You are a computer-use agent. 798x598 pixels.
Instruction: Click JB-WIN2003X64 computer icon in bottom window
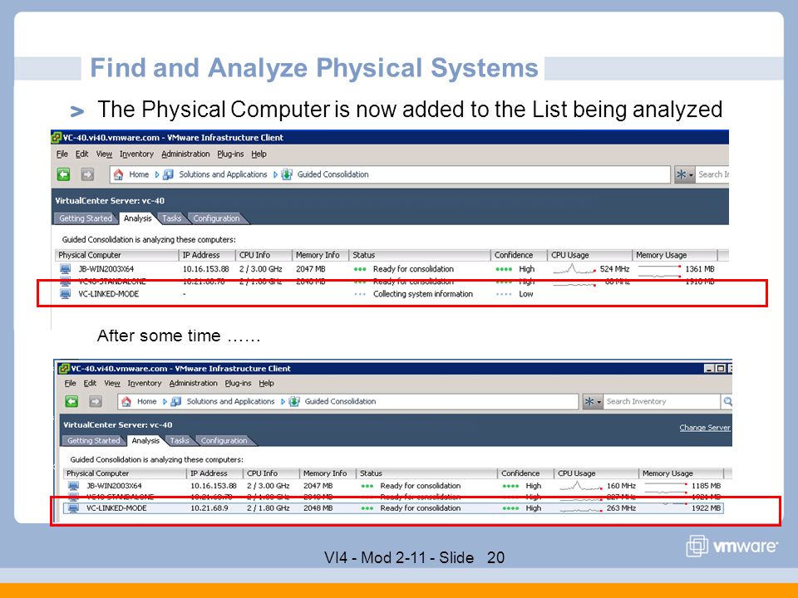(x=73, y=486)
